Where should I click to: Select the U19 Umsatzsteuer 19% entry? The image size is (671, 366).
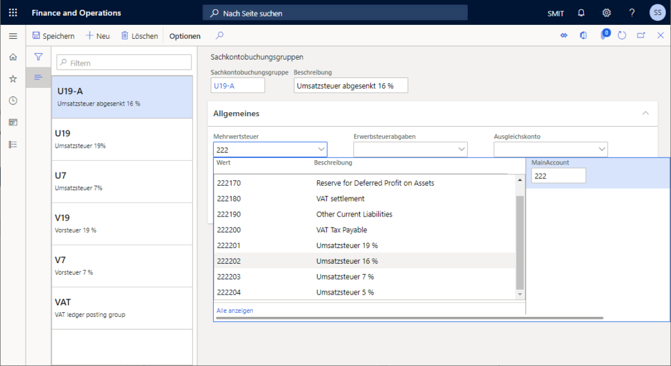(x=122, y=139)
